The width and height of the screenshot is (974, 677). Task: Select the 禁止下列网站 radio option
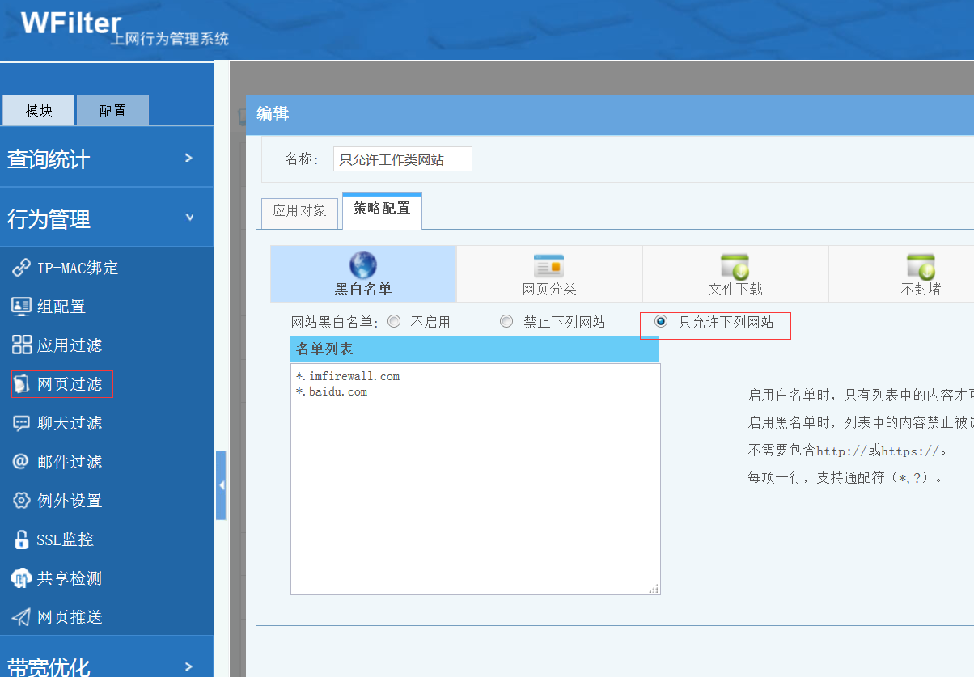click(x=506, y=322)
